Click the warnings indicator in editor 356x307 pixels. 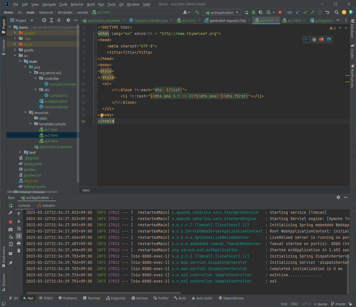point(333,28)
